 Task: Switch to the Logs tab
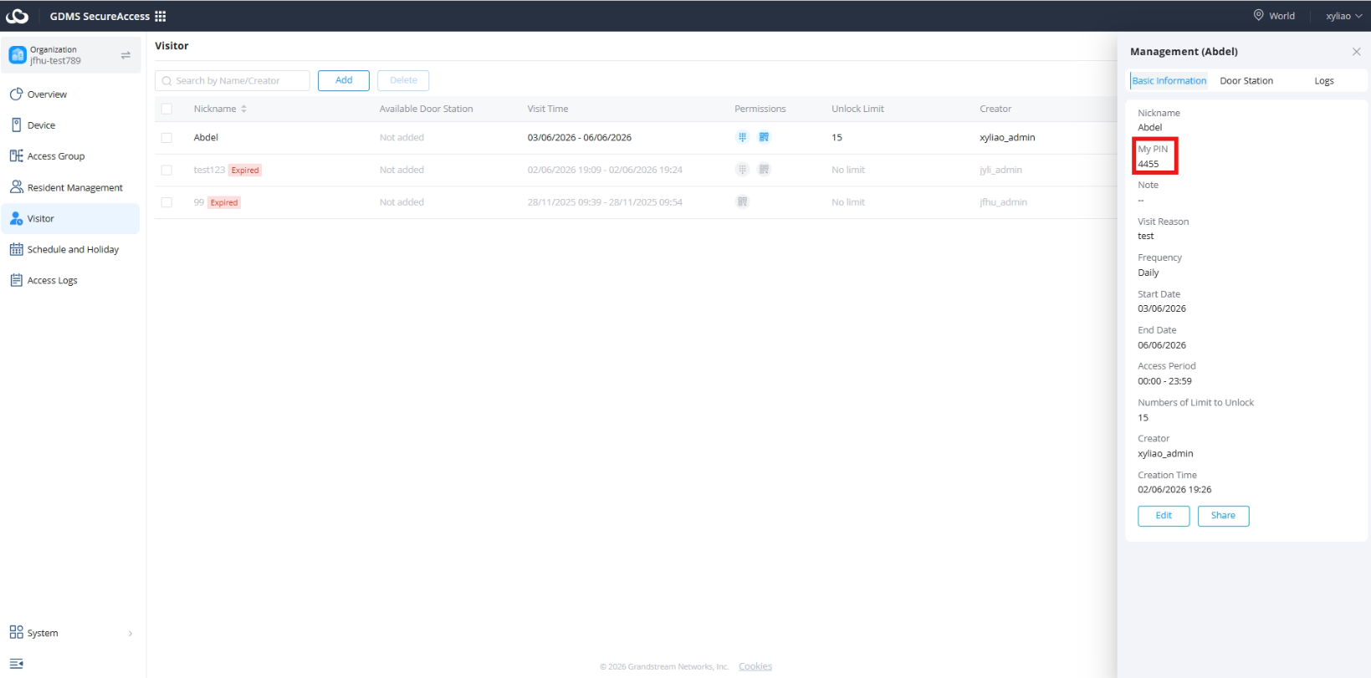(1323, 81)
